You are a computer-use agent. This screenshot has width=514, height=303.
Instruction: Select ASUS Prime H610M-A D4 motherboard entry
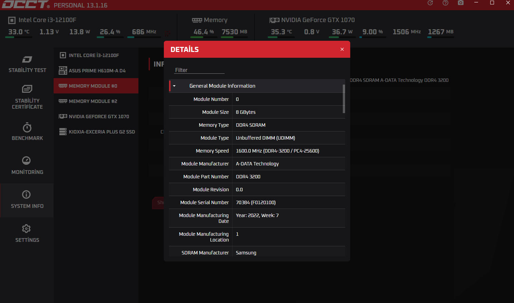tap(96, 71)
